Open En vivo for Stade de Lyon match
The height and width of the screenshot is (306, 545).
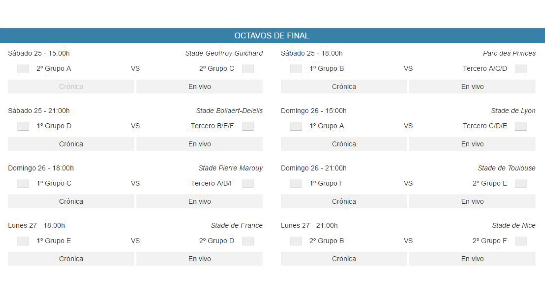pyautogui.click(x=472, y=144)
